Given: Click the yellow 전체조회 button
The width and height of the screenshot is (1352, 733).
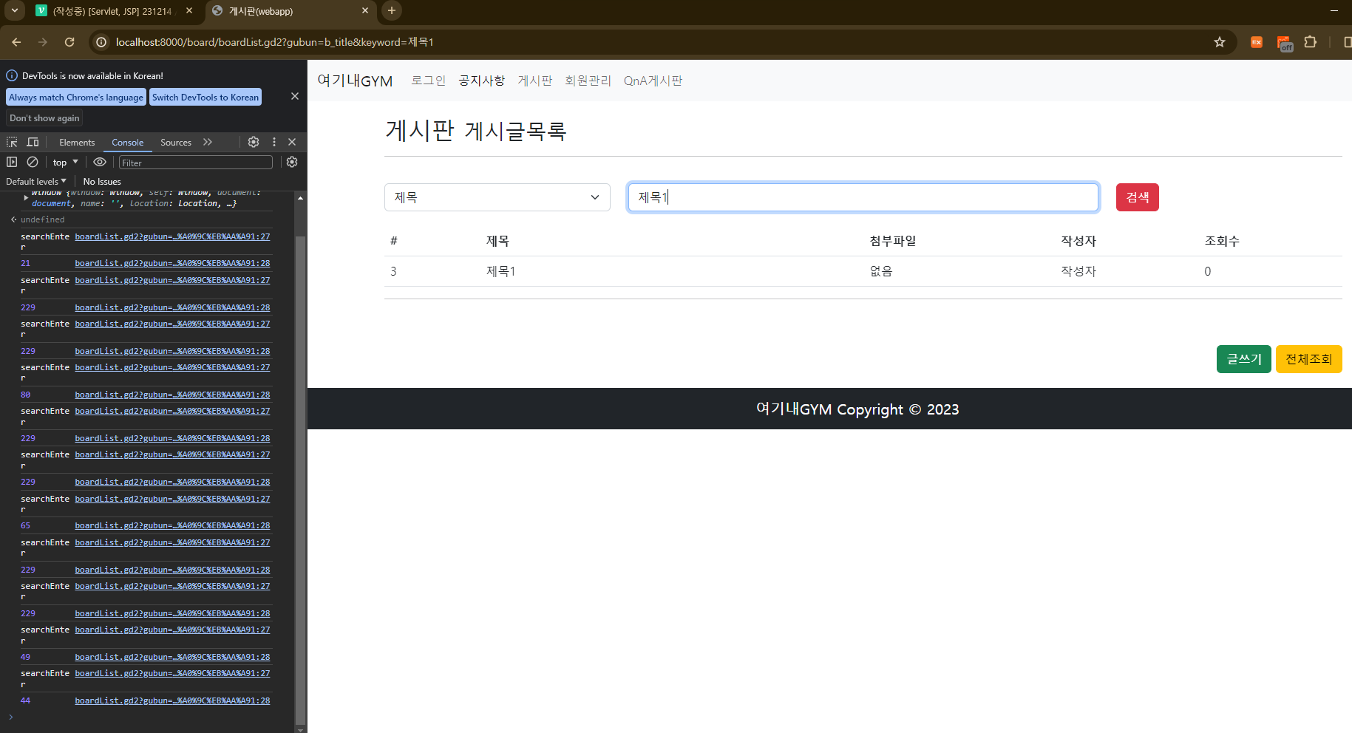Looking at the screenshot, I should 1309,359.
